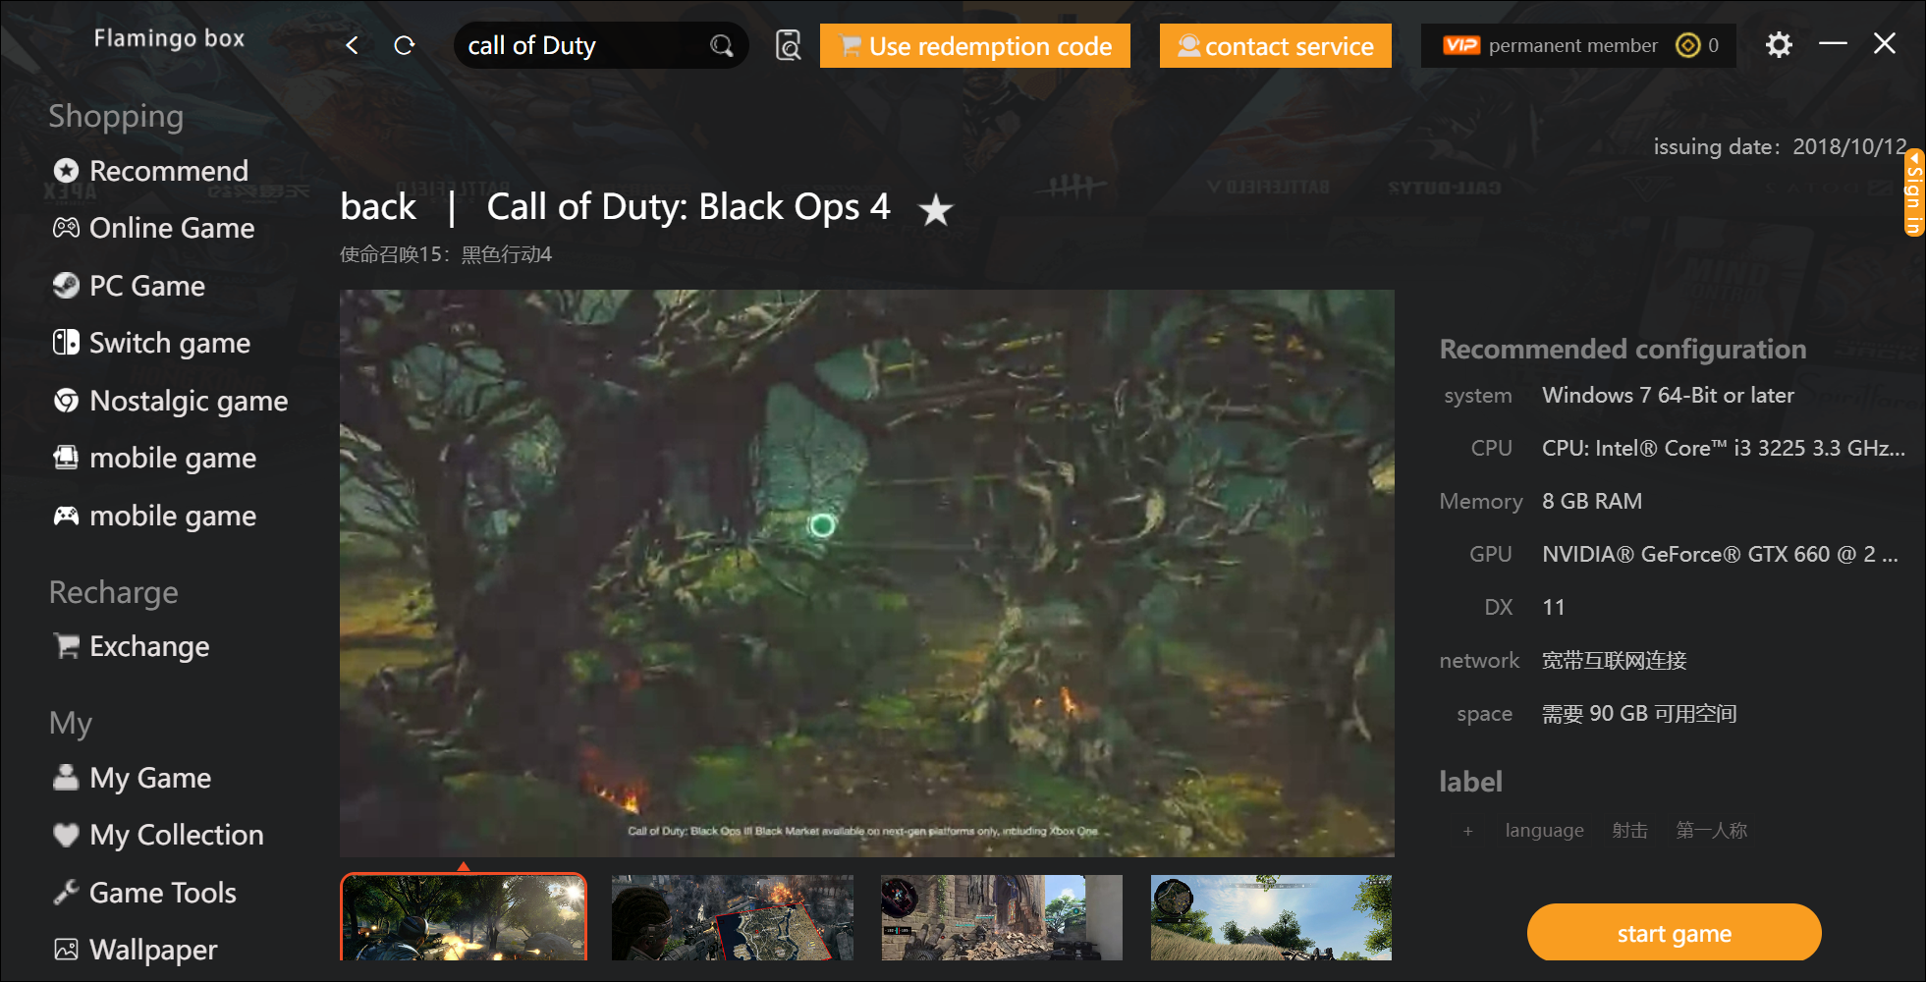The width and height of the screenshot is (1926, 982).
Task: Click the permanent member label
Action: (x=1572, y=46)
